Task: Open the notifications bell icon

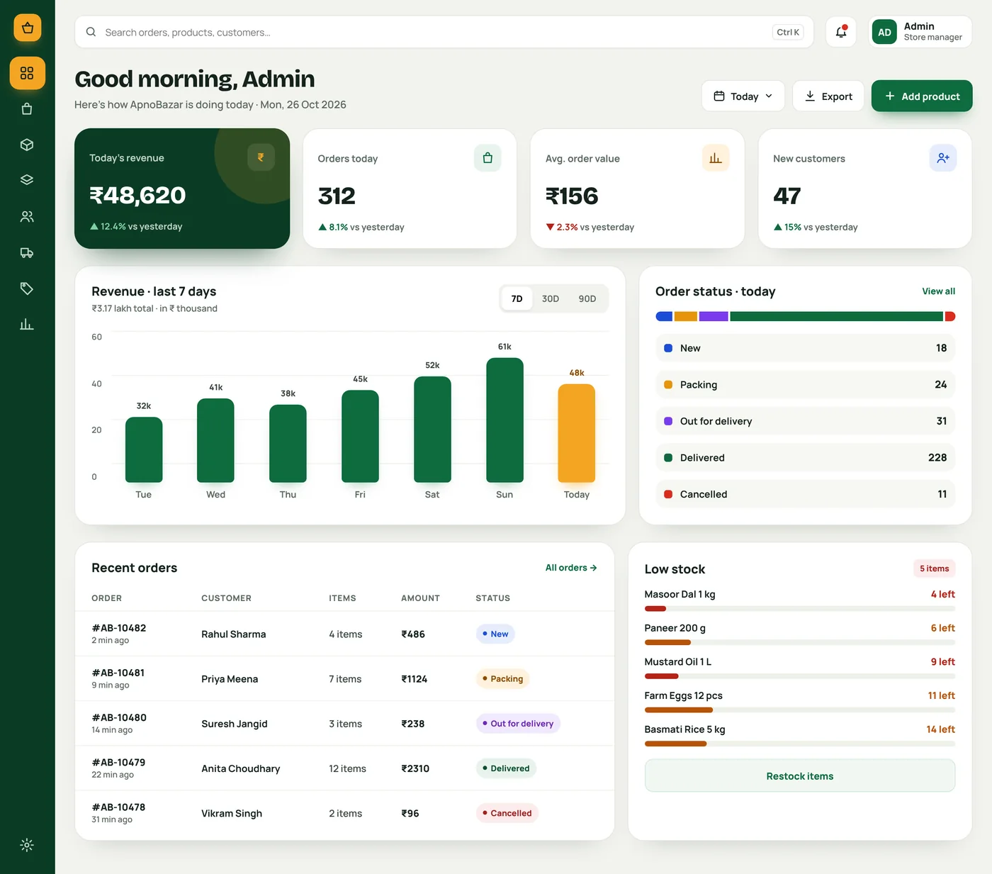Action: pyautogui.click(x=841, y=32)
